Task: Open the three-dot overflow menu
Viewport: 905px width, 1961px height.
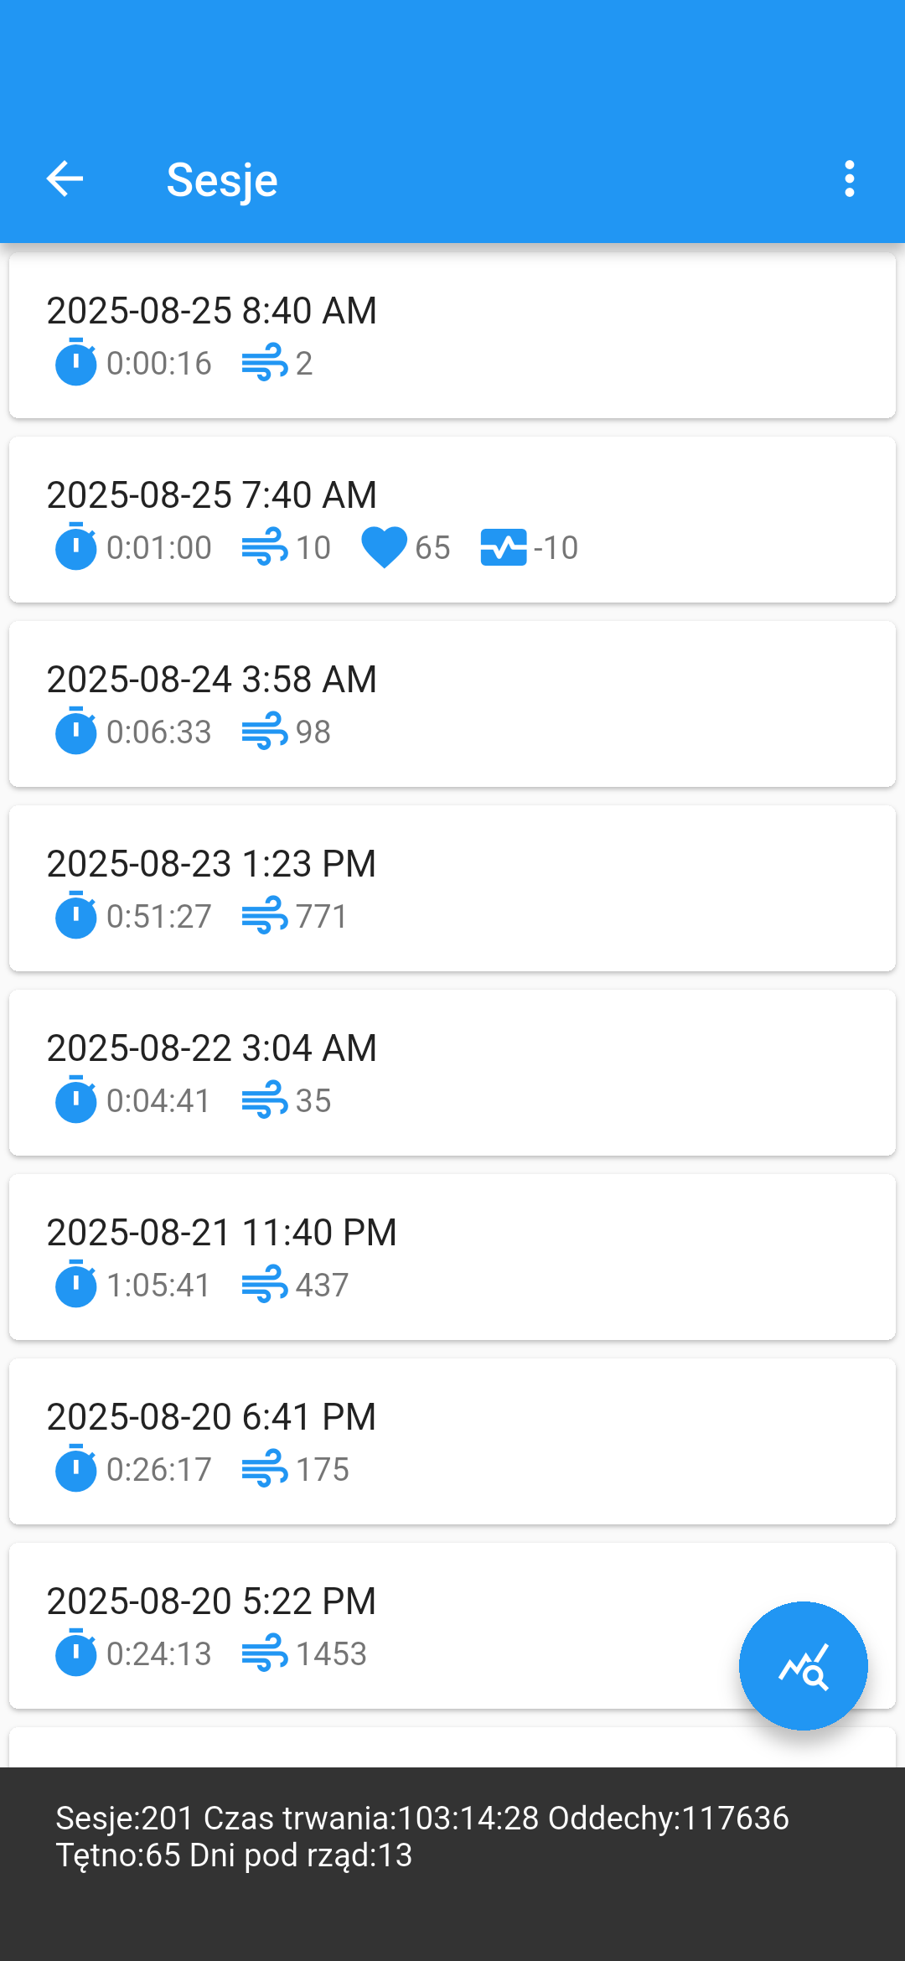Action: coord(849,179)
